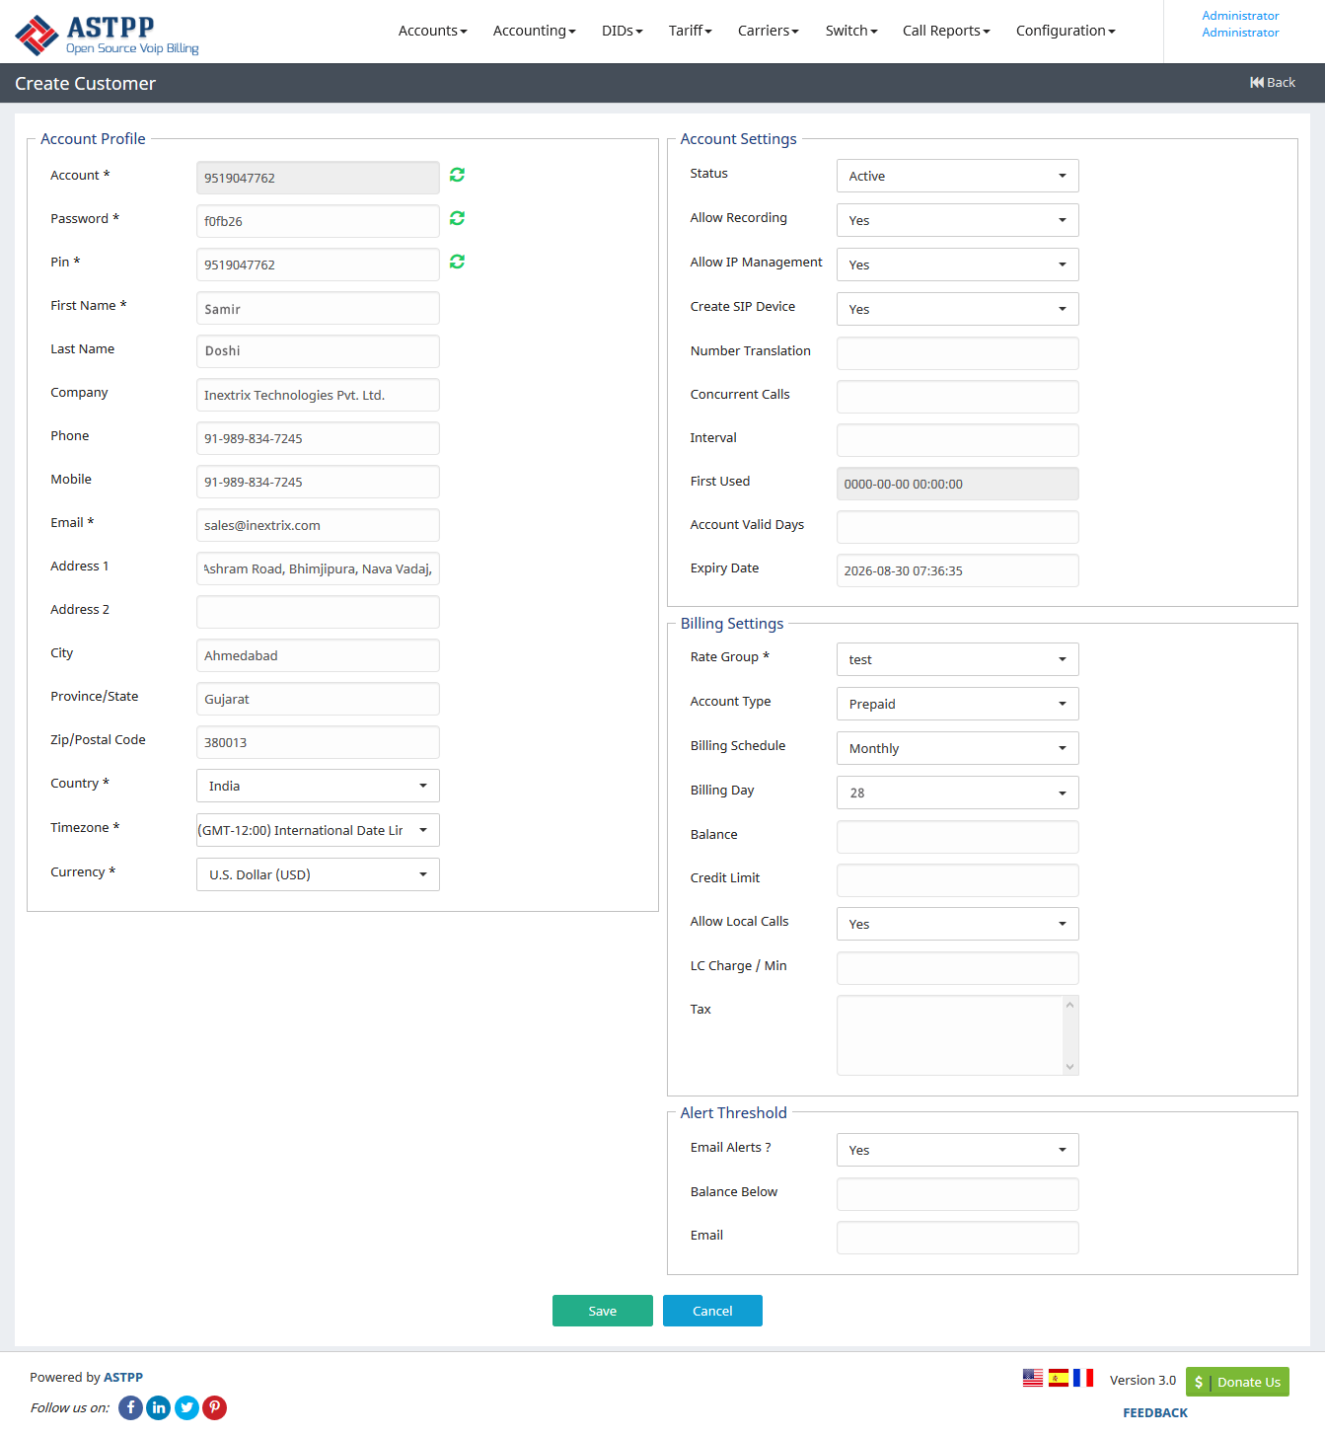
Task: Focus the Credit Limit field
Action: click(x=957, y=880)
